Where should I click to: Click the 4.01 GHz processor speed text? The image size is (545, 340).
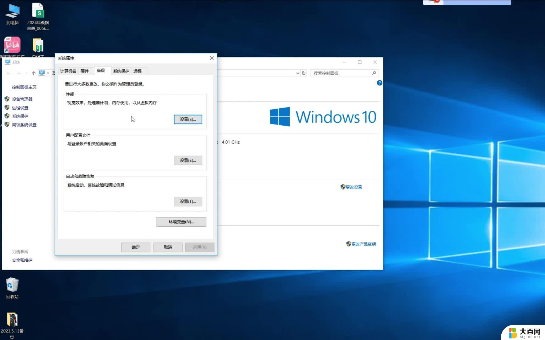point(231,142)
